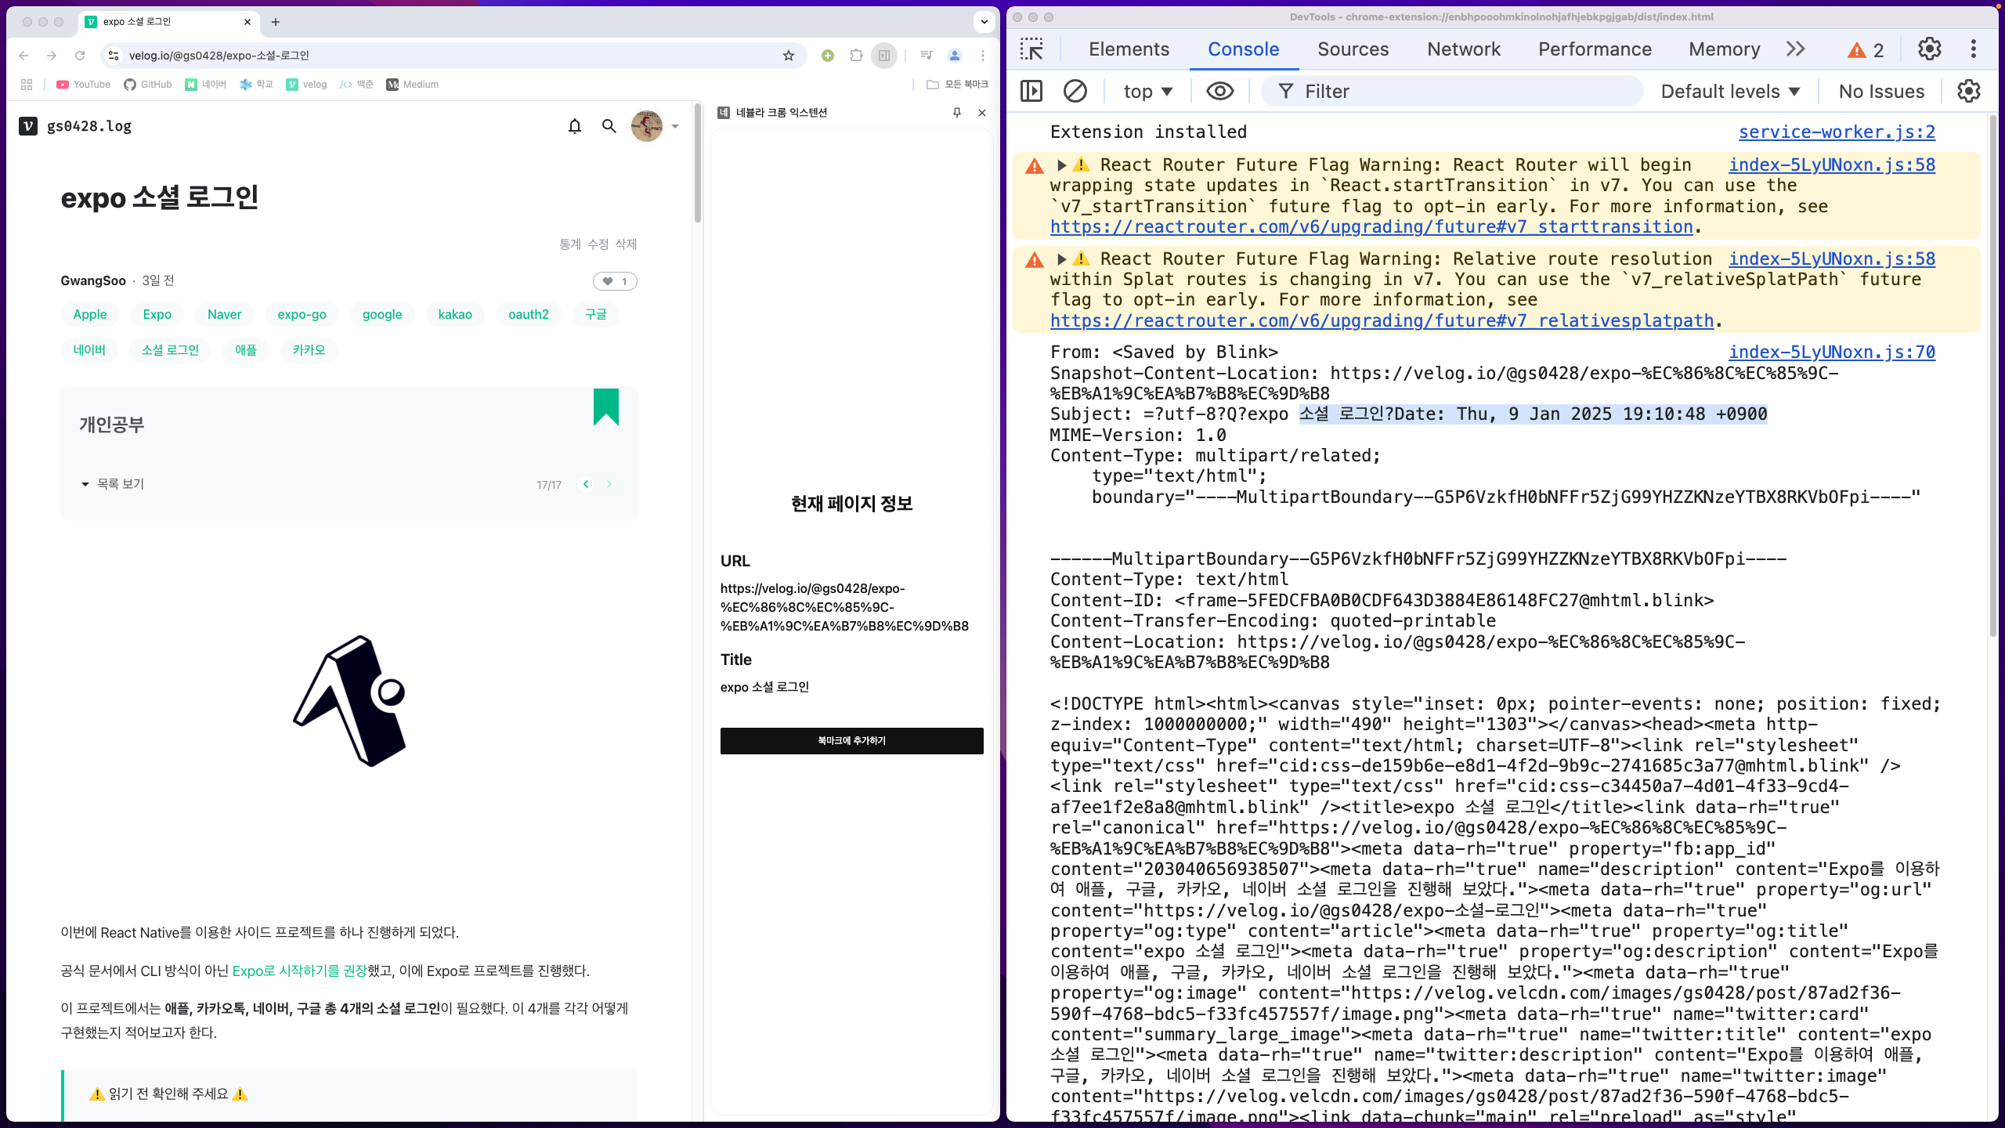Open the top context dropdown
This screenshot has width=2005, height=1128.
coord(1147,92)
